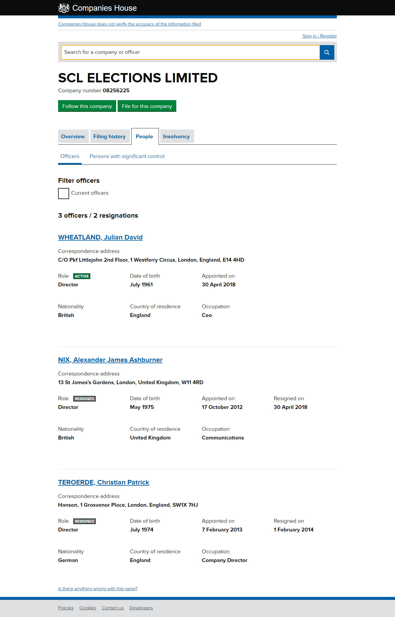
Task: Open Alexander James Ashburner Nix's profile
Action: pos(110,360)
